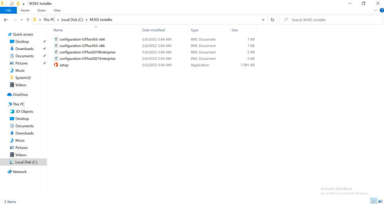384x204 pixels.
Task: Sort files by Type column
Action: (195, 30)
